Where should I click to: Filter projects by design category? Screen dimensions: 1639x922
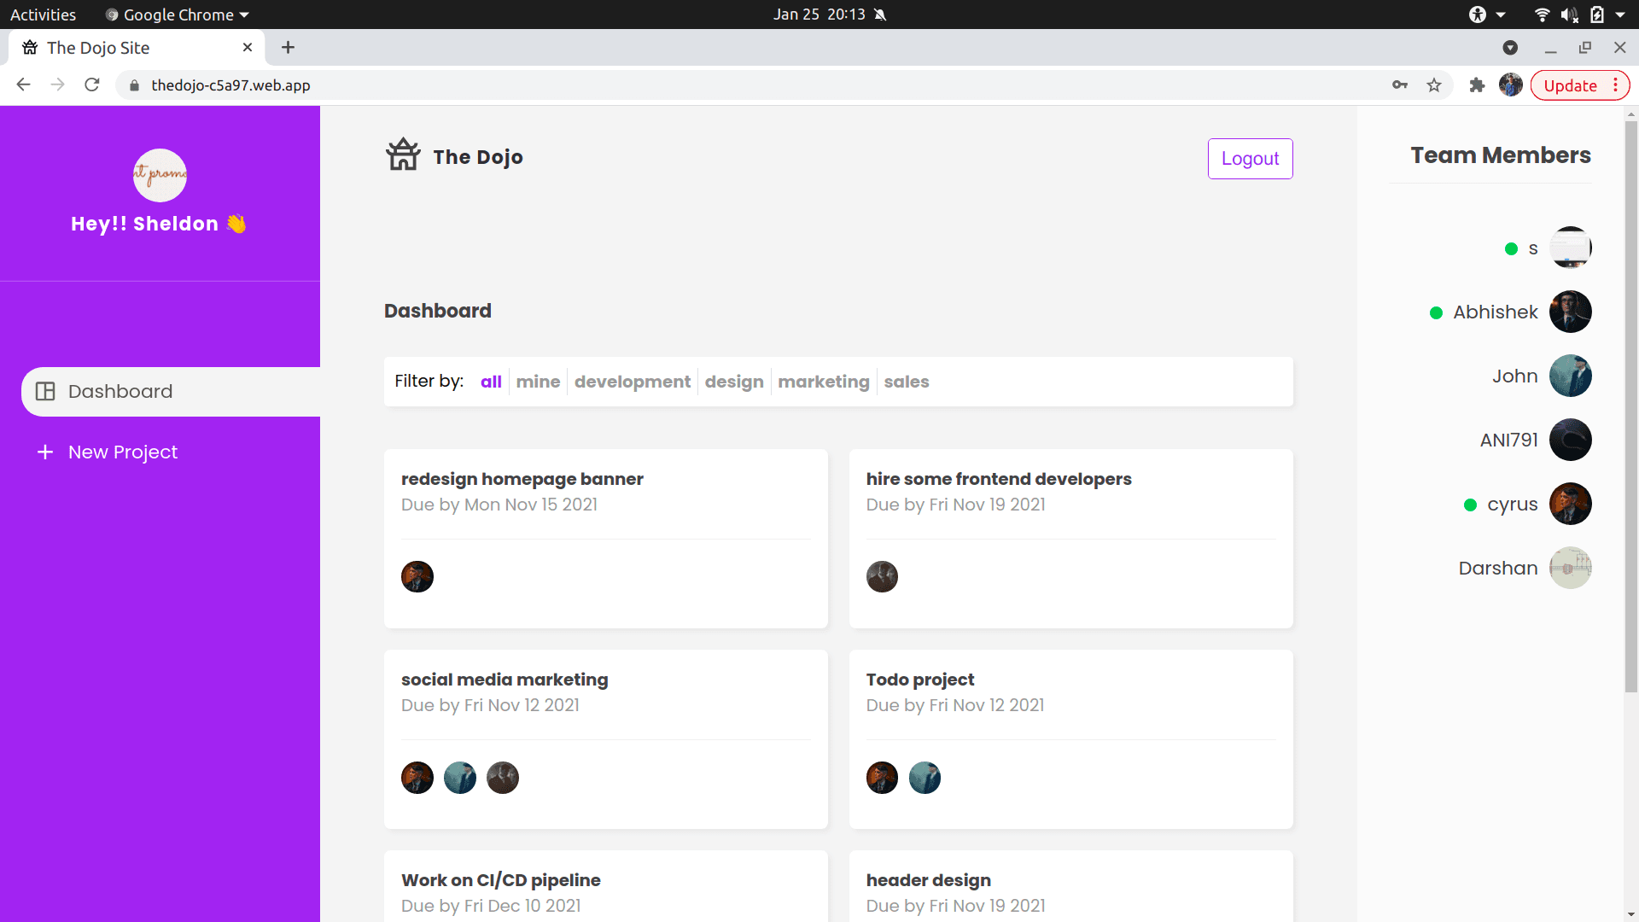tap(734, 381)
